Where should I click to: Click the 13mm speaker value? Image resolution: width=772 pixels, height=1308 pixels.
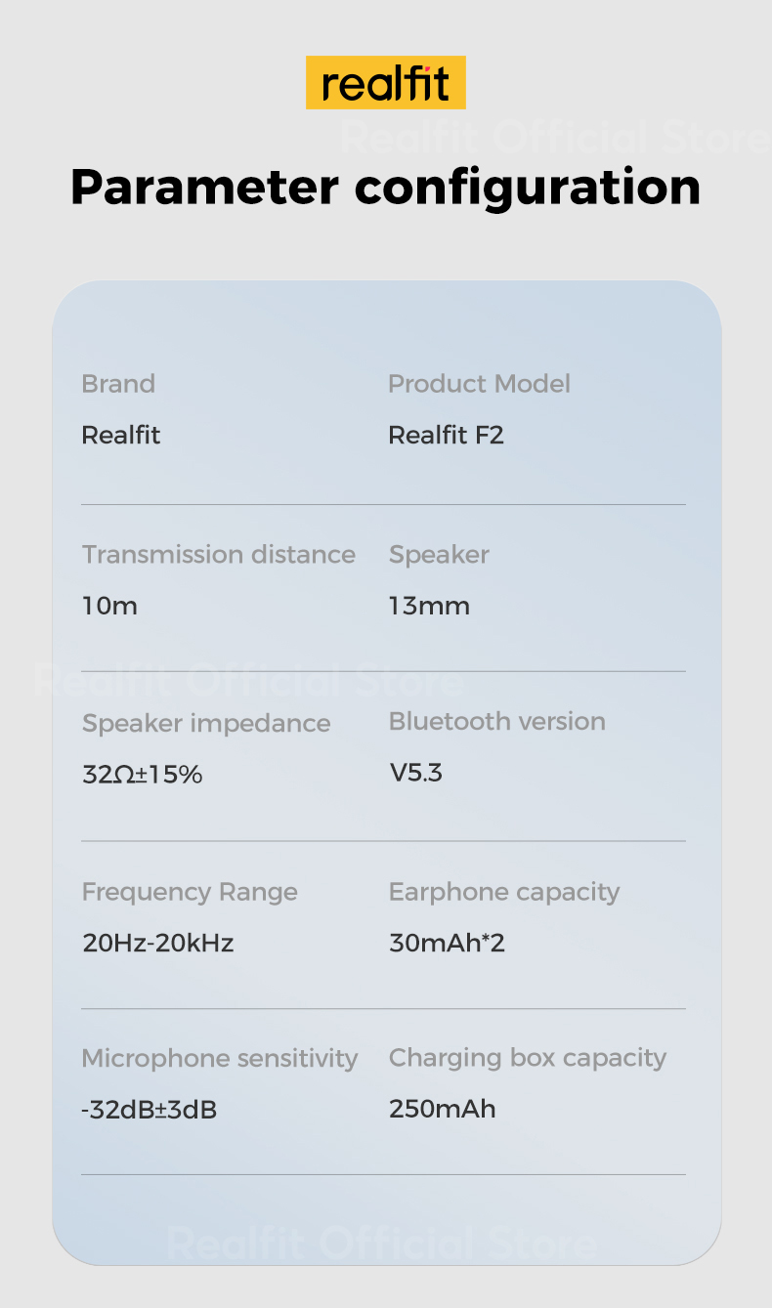pyautogui.click(x=429, y=607)
